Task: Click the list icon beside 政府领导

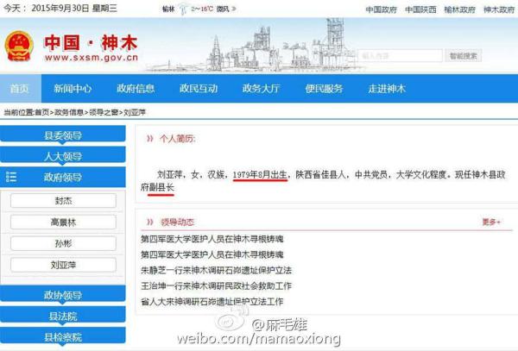Action: click(x=11, y=177)
